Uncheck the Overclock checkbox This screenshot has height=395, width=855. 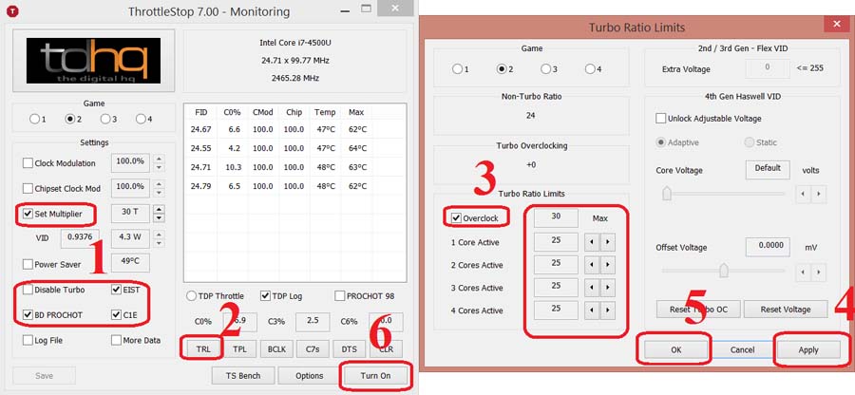coord(457,218)
